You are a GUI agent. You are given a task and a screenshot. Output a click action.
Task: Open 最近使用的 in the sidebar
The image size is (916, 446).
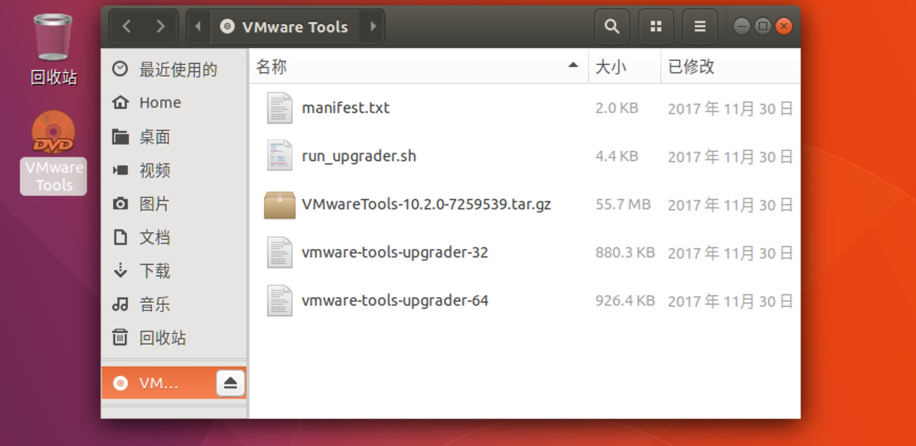(x=174, y=69)
